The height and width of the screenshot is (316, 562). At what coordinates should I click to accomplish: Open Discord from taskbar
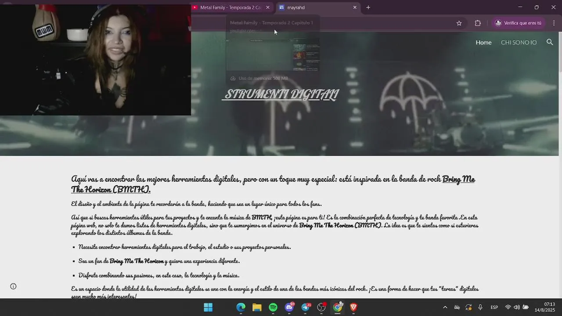(289, 307)
